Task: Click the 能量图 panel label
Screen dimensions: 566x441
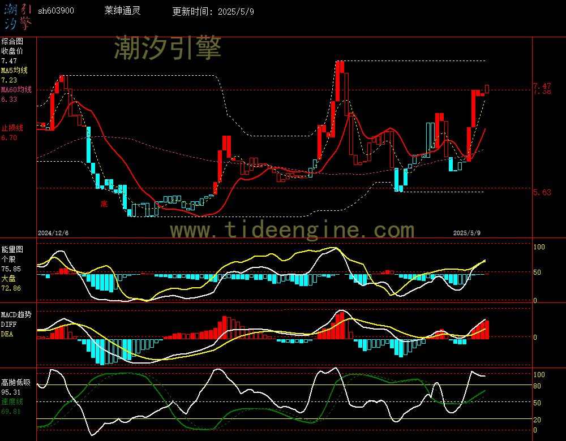Action: [12, 249]
